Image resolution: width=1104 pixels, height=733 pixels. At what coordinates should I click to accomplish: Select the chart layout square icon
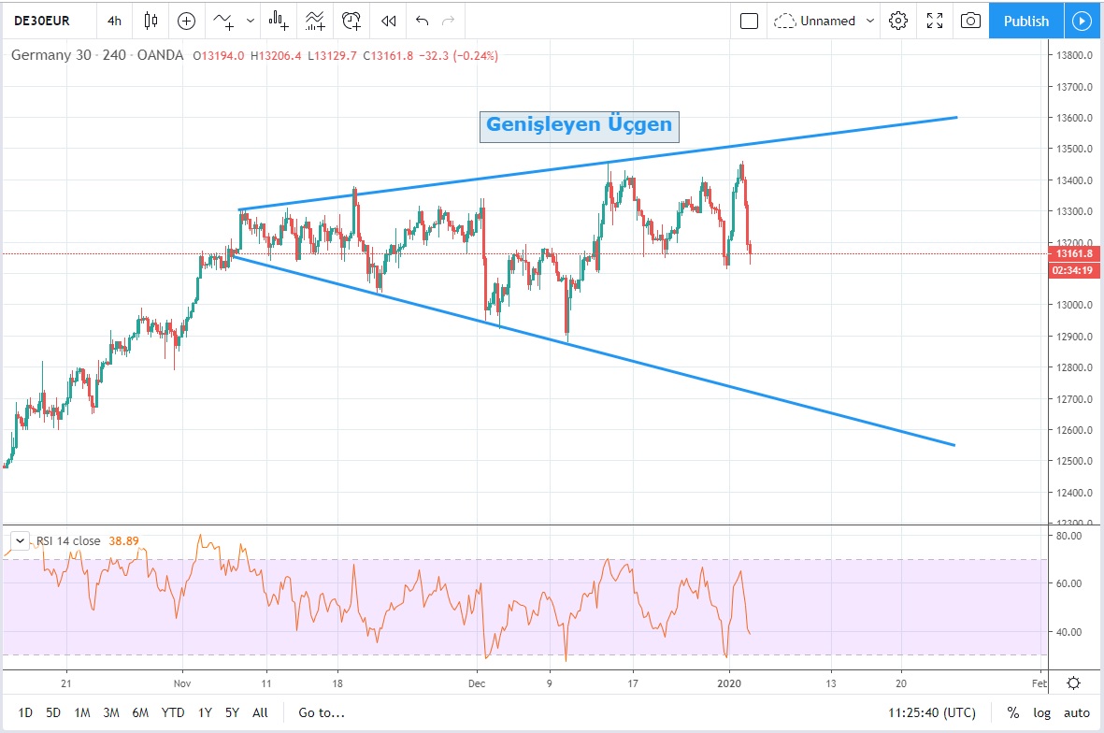click(749, 22)
